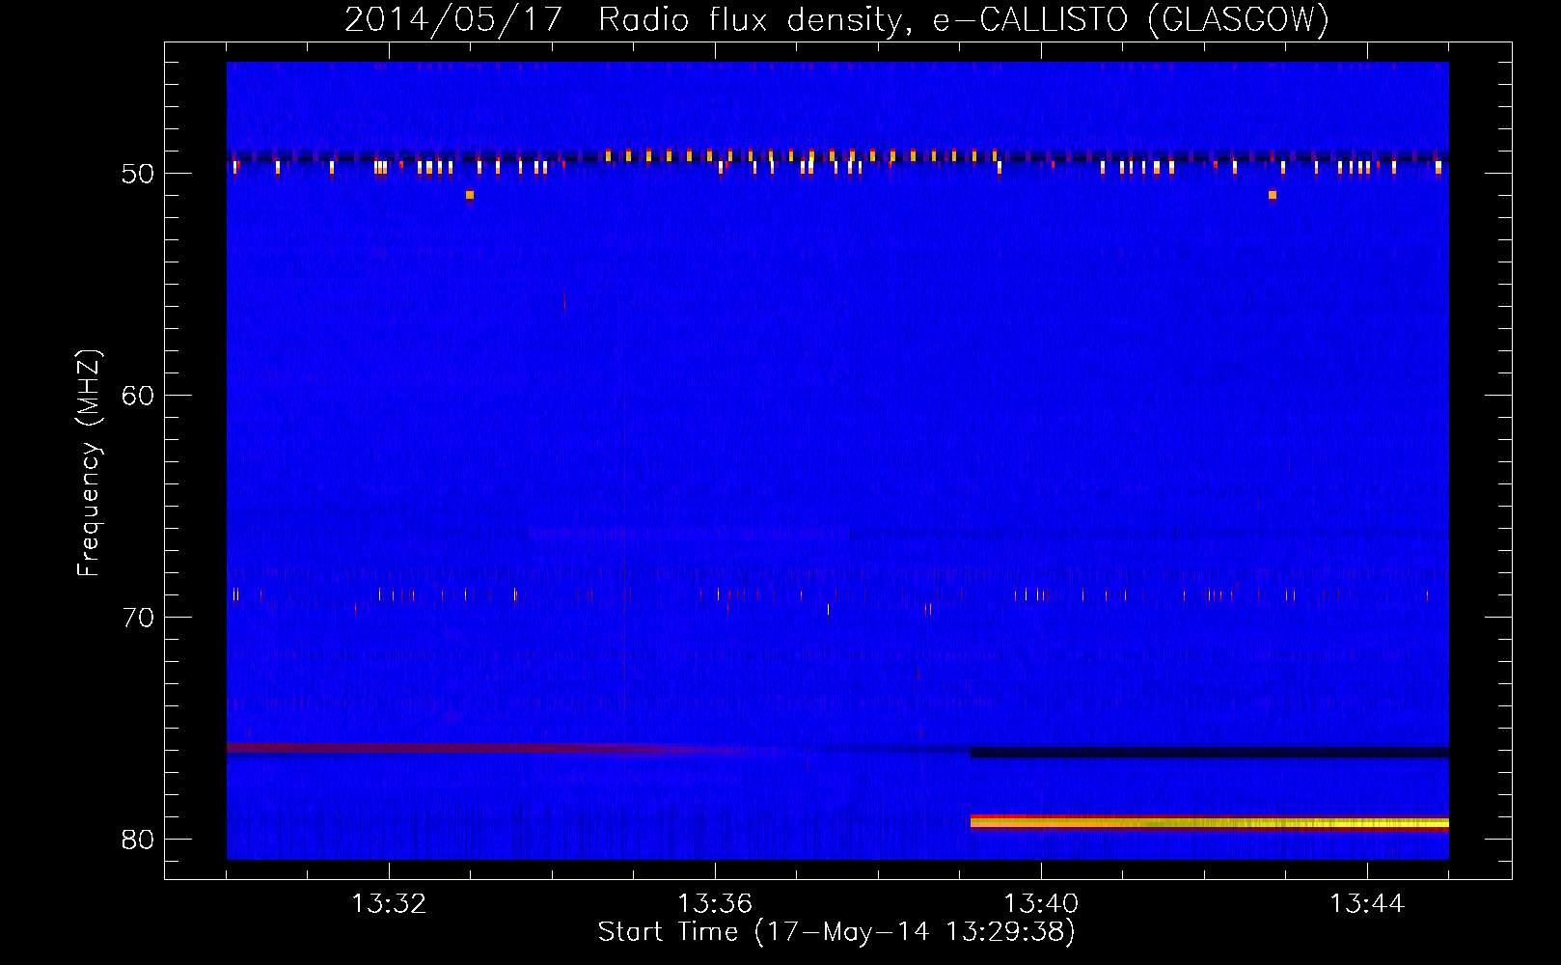
Task: Click the 13:44 time tick label
Action: pos(1367,904)
